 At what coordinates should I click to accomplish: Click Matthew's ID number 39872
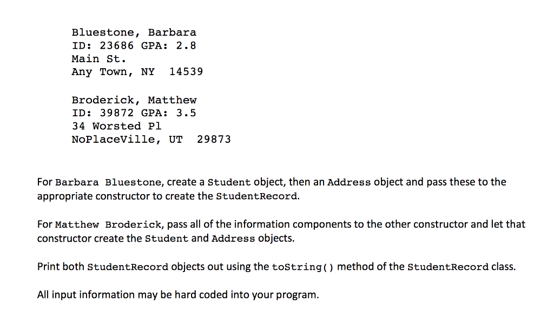pos(116,113)
